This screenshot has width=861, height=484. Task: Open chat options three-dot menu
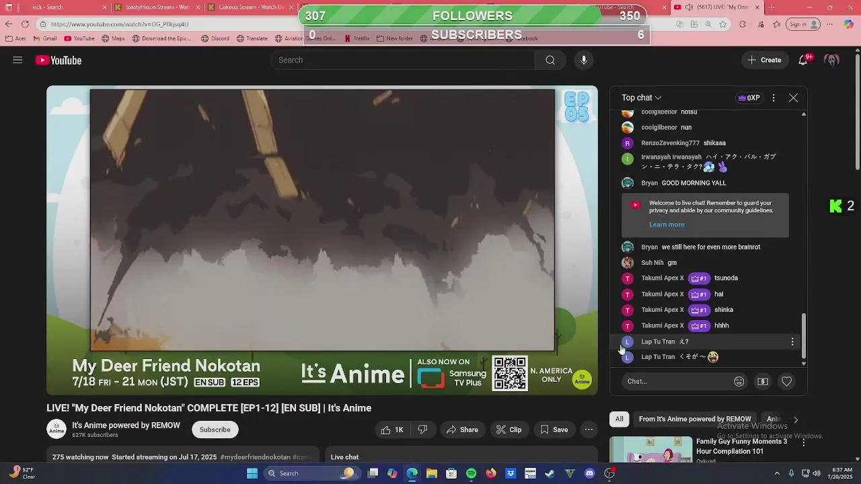click(x=774, y=97)
